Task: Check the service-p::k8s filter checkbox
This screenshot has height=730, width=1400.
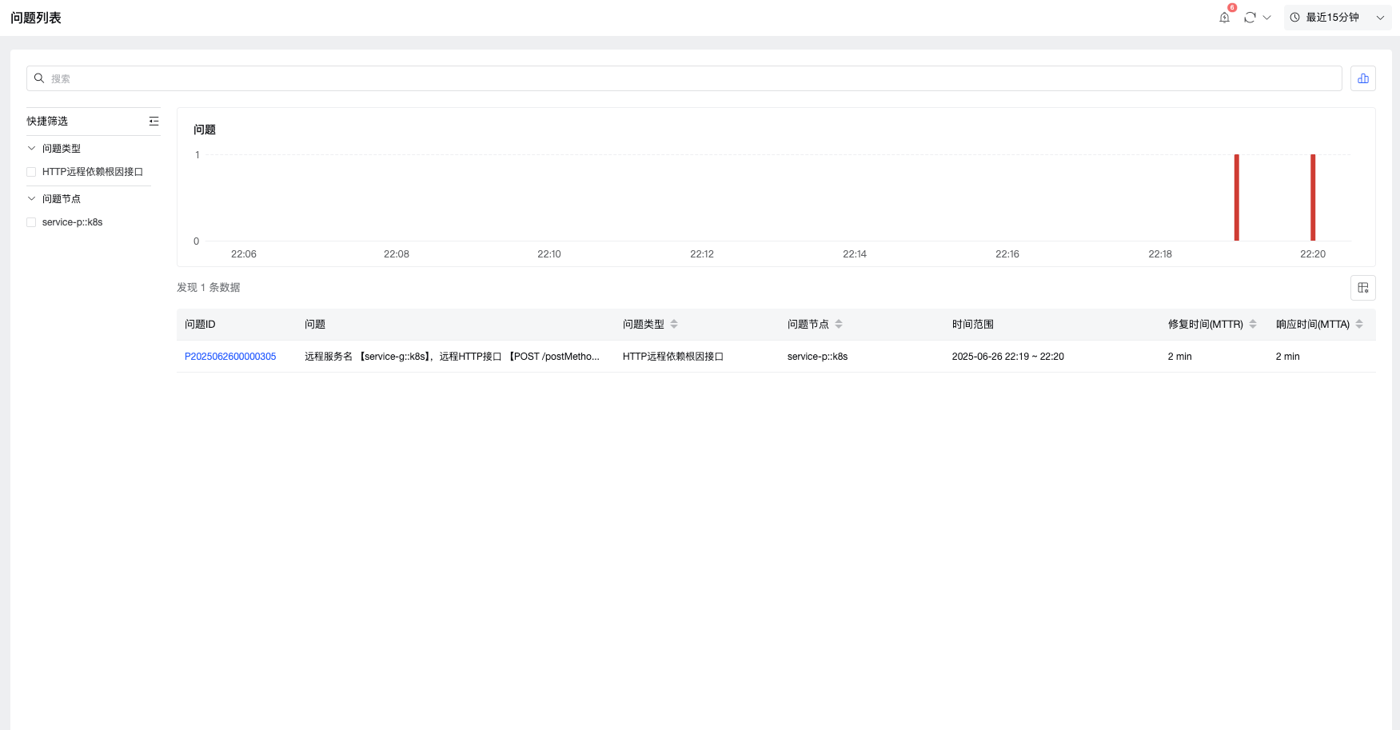Action: (x=31, y=222)
